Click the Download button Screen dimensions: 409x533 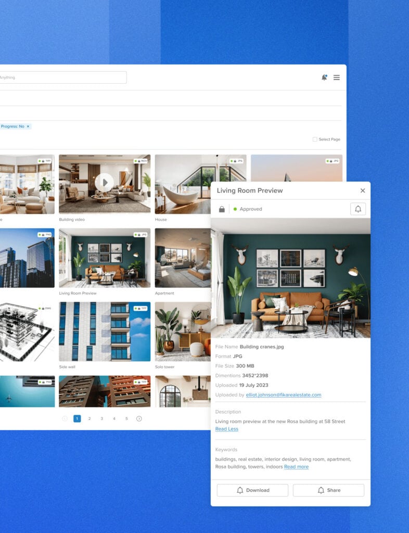pyautogui.click(x=252, y=490)
